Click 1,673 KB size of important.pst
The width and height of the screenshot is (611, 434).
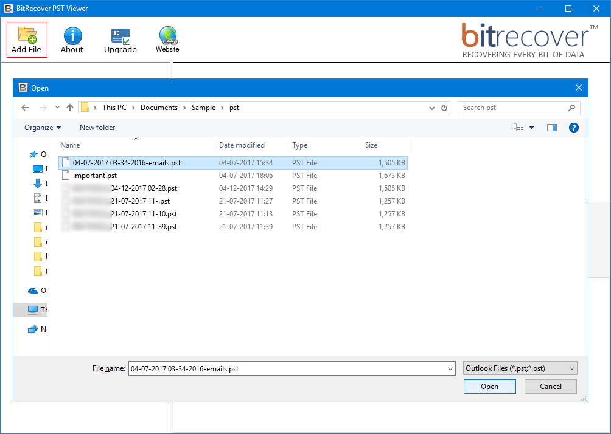coord(392,176)
